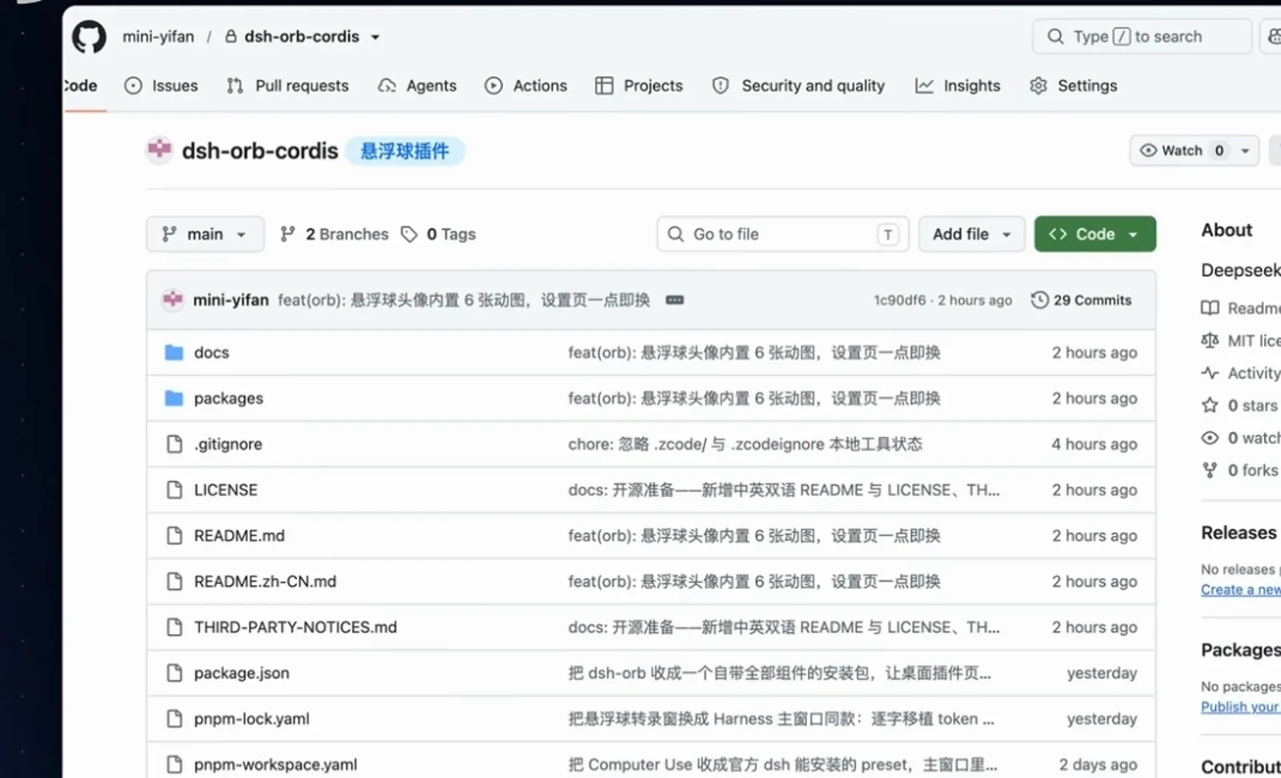Focus the Go to file search box
The height and width of the screenshot is (778, 1281).
click(x=782, y=234)
